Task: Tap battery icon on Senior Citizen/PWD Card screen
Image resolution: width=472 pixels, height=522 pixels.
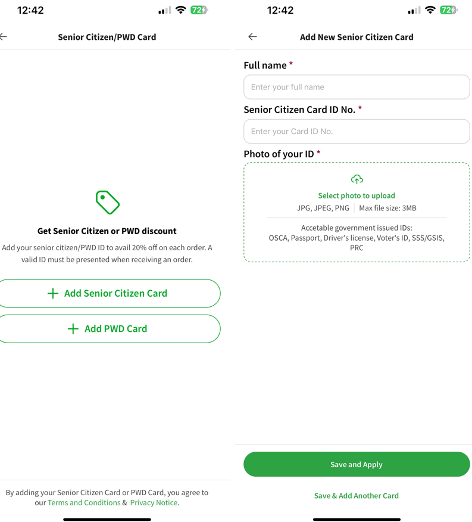Action: click(x=199, y=10)
